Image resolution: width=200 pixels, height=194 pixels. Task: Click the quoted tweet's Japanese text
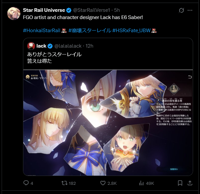[x=54, y=58]
